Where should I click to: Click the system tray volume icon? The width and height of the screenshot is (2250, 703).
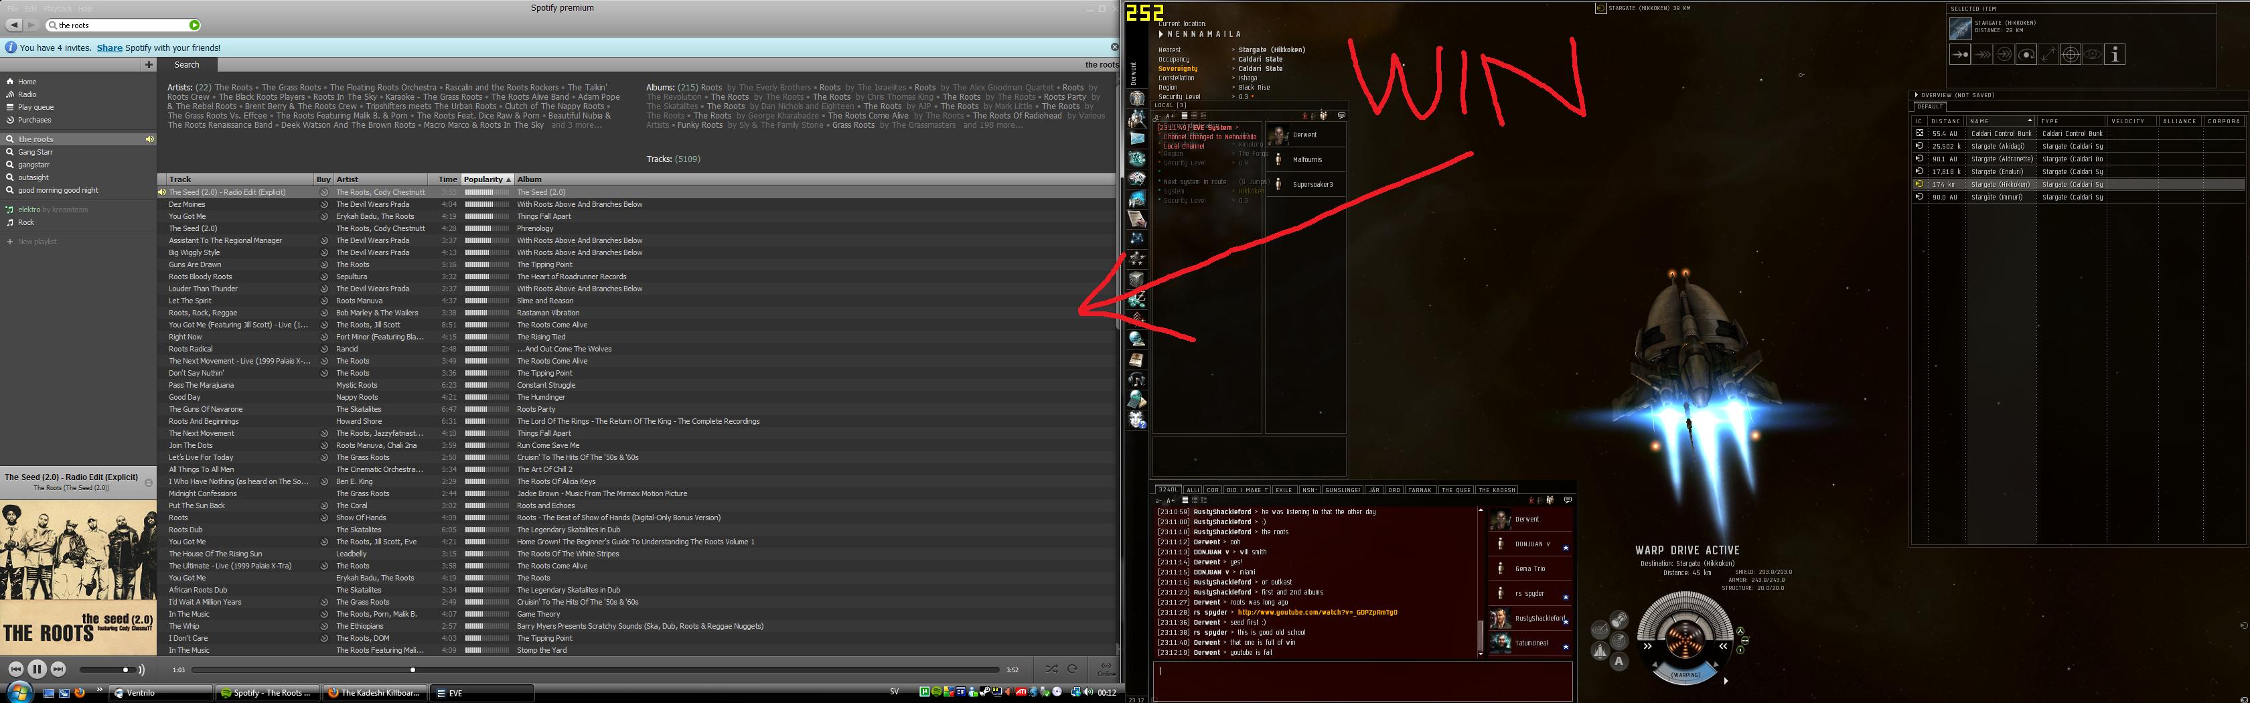pos(1088,692)
